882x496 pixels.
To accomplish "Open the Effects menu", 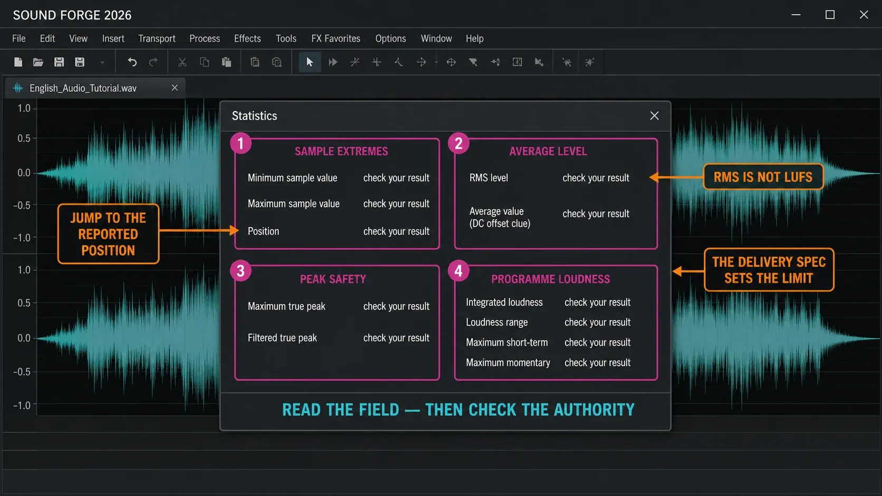I will click(247, 38).
